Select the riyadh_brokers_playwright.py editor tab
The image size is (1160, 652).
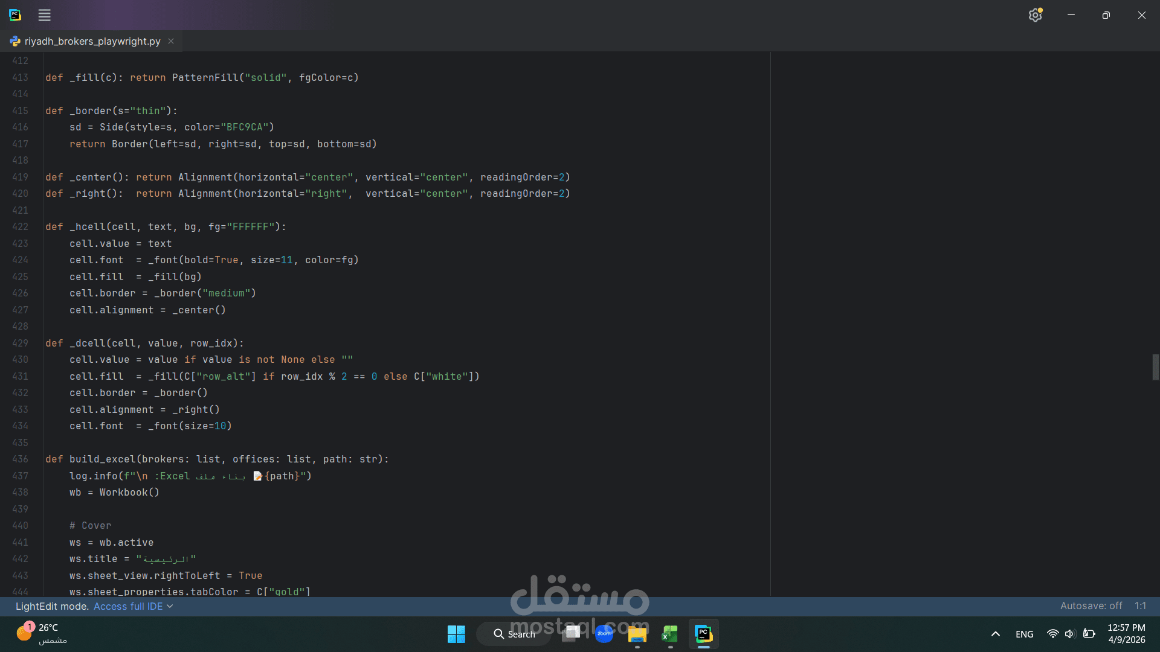point(92,41)
